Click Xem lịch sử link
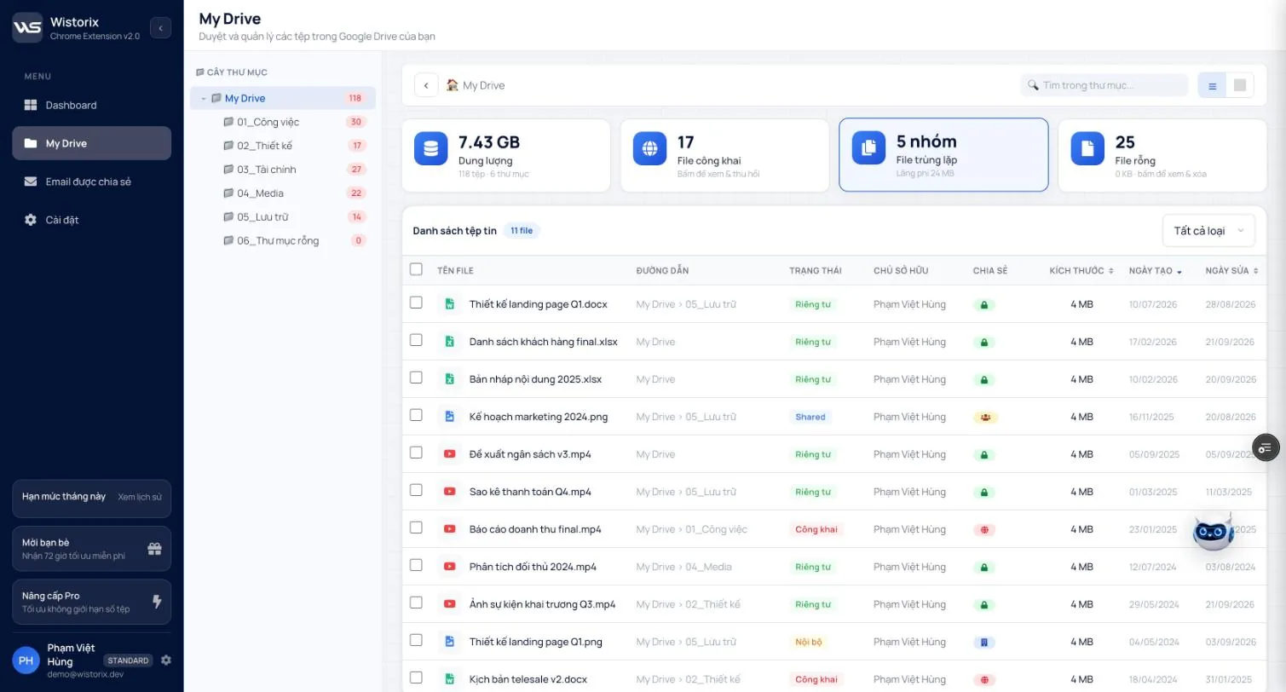Image resolution: width=1286 pixels, height=692 pixels. (x=140, y=497)
